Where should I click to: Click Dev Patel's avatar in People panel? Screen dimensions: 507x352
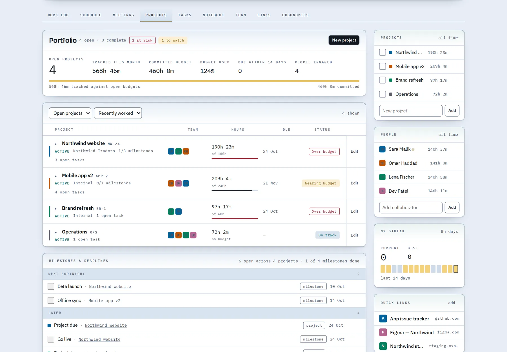382,191
